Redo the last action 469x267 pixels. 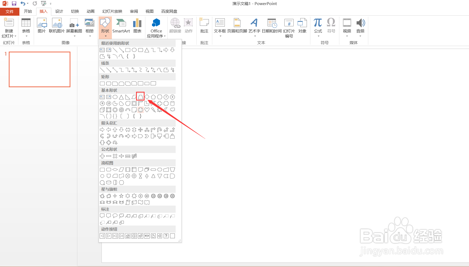tap(35, 3)
